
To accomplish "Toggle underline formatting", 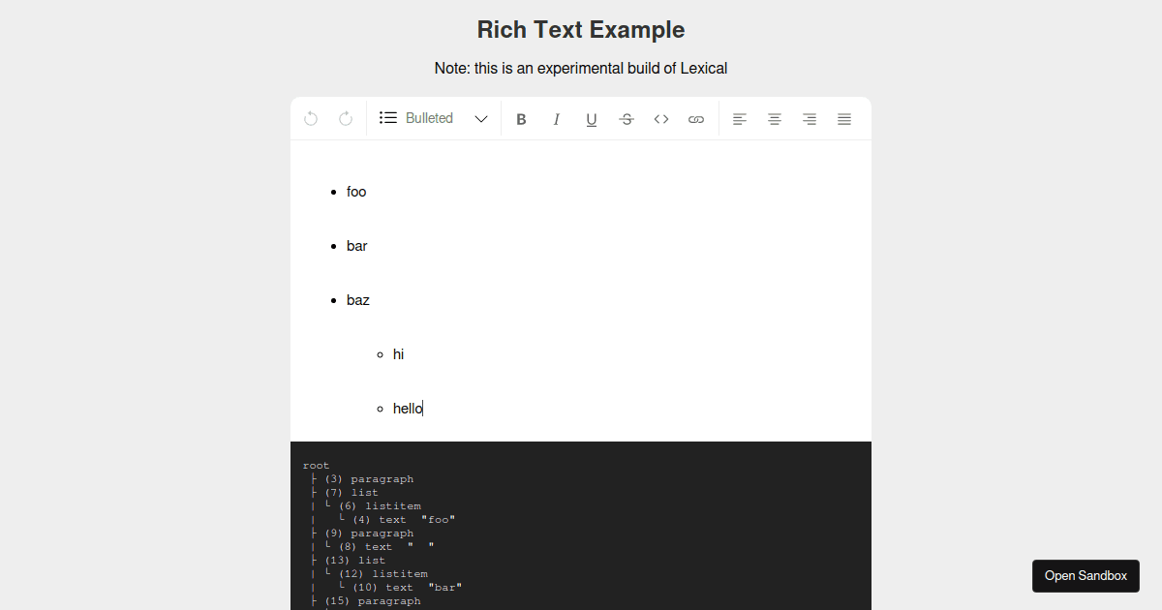I will click(591, 118).
